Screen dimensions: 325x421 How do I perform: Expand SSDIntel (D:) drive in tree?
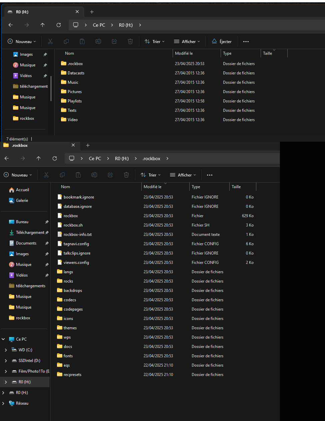(6, 361)
